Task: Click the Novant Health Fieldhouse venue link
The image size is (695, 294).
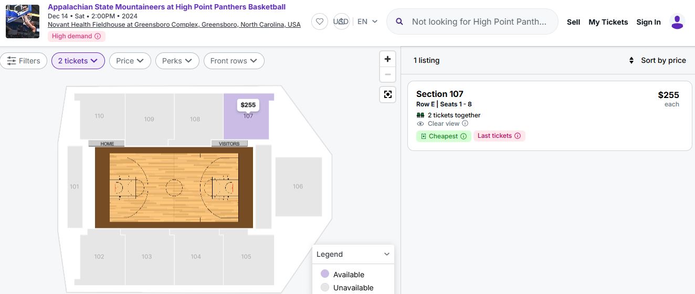Action: coord(174,25)
